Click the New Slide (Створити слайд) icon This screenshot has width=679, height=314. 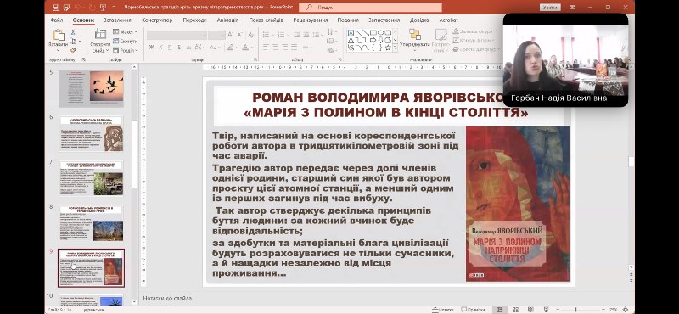point(100,34)
